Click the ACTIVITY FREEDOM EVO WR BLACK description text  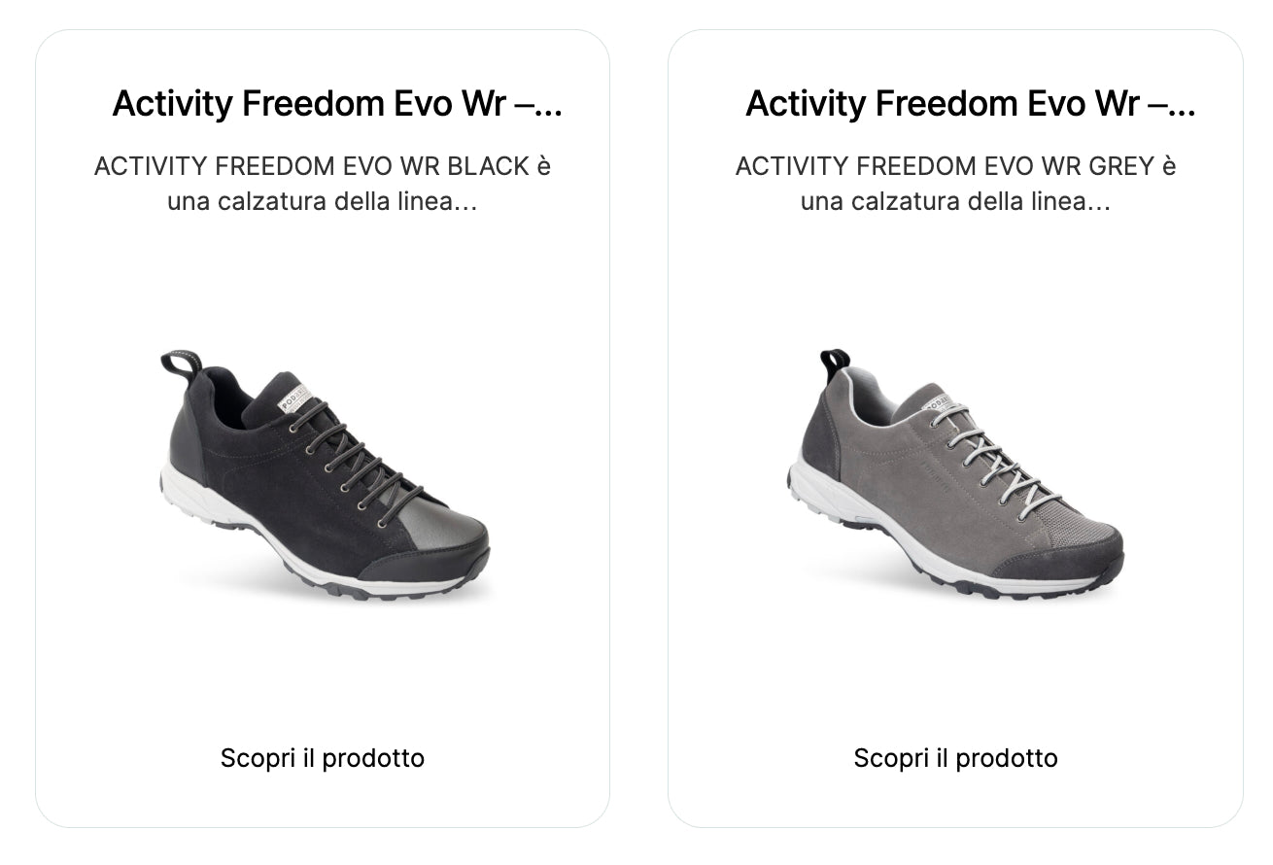pyautogui.click(x=321, y=185)
